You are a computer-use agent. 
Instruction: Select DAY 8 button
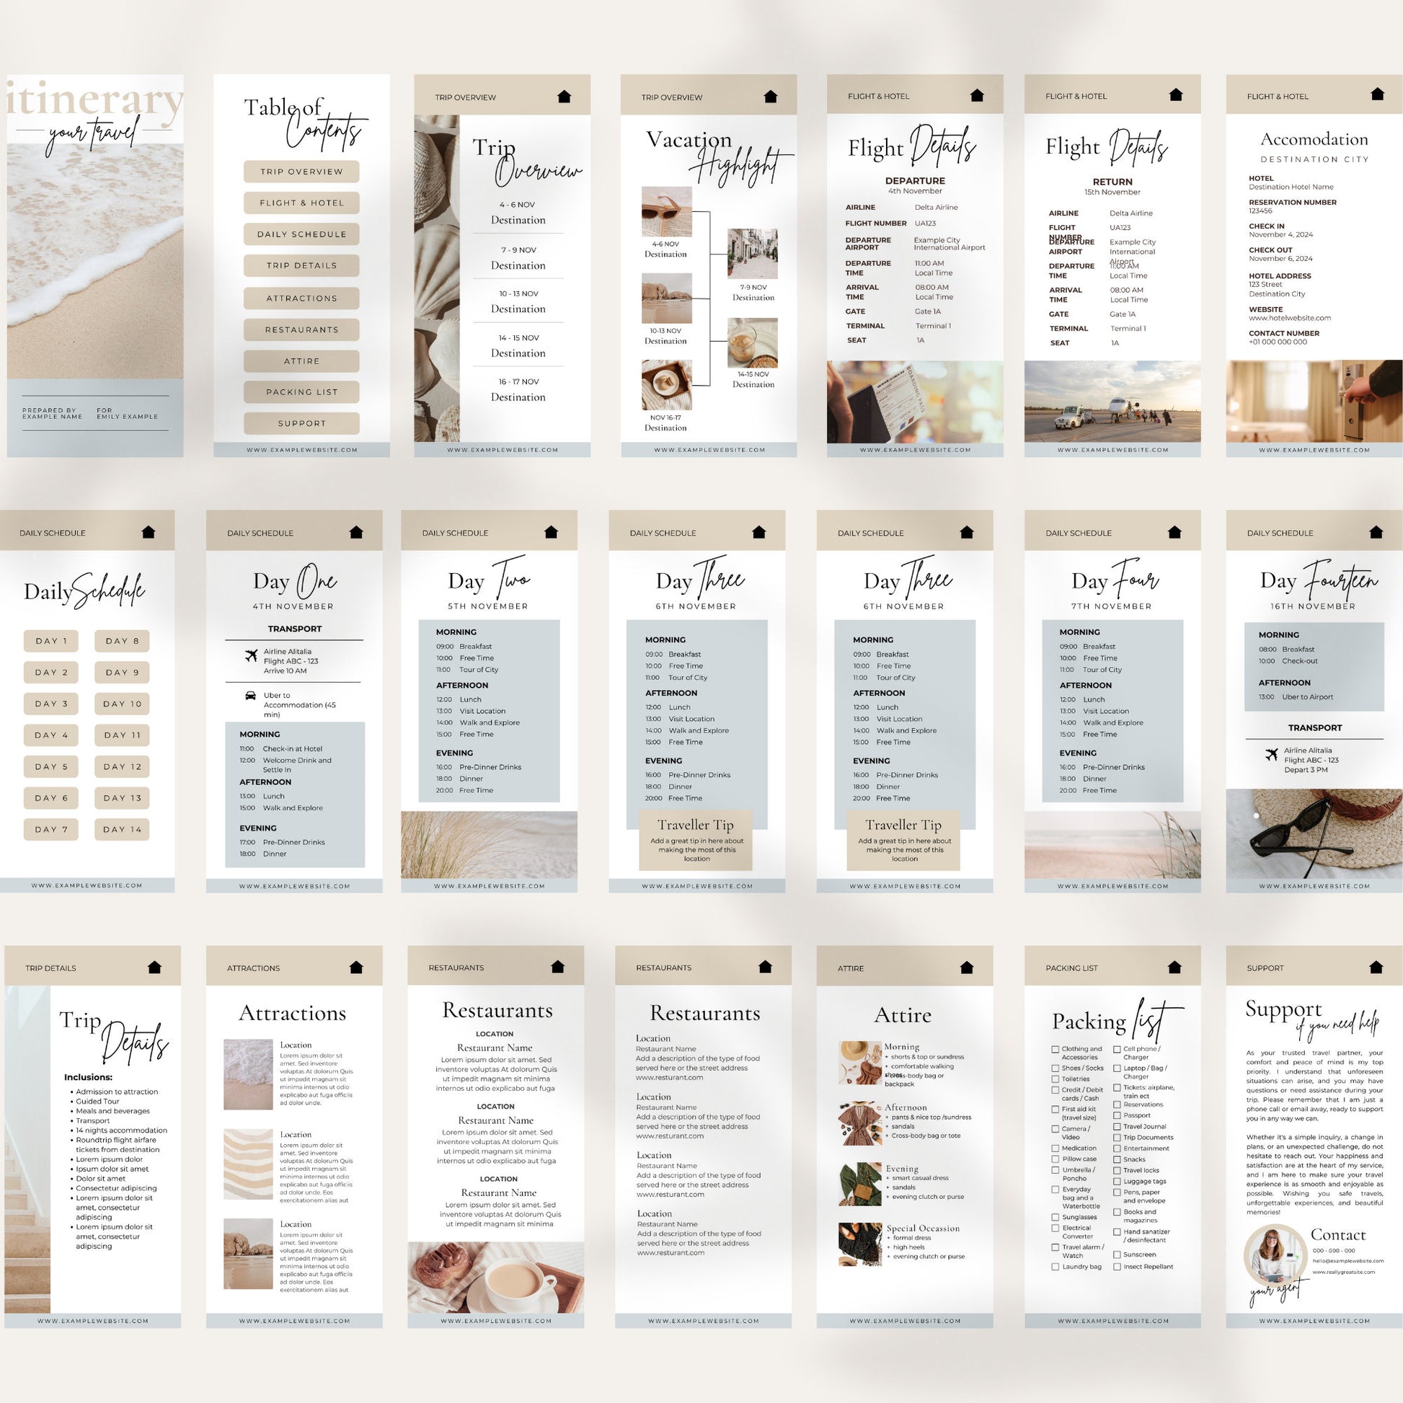[x=122, y=641]
